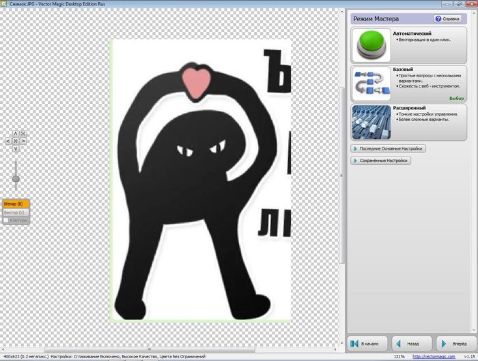478x361 pixels.
Task: Click the center fit-view icon
Action: pyautogui.click(x=16, y=142)
